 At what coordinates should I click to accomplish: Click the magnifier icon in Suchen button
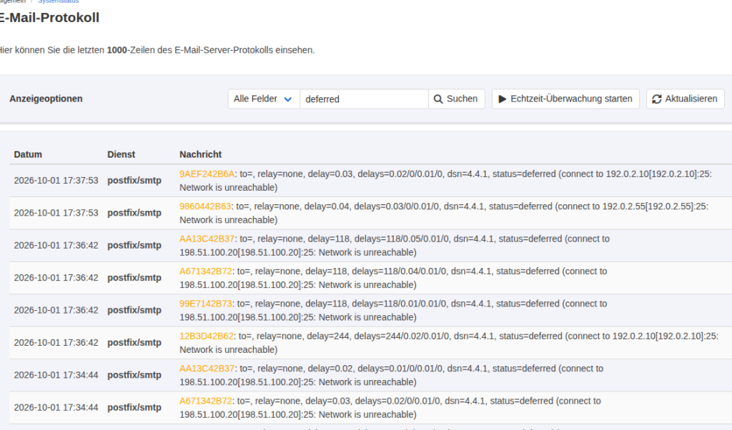tap(438, 99)
